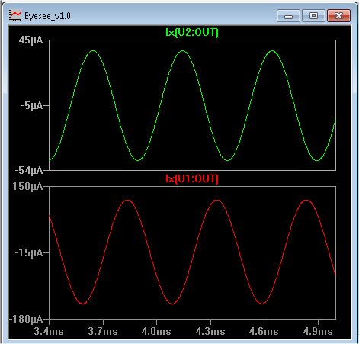Click the -54µA axis label
Viewport: 359px width, 344px height.
[29, 170]
